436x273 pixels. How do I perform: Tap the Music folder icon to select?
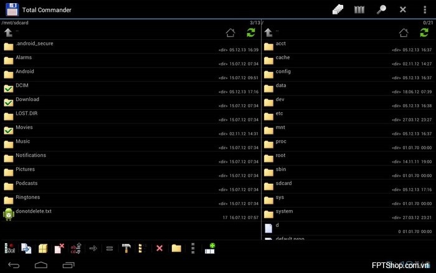pyautogui.click(x=9, y=144)
